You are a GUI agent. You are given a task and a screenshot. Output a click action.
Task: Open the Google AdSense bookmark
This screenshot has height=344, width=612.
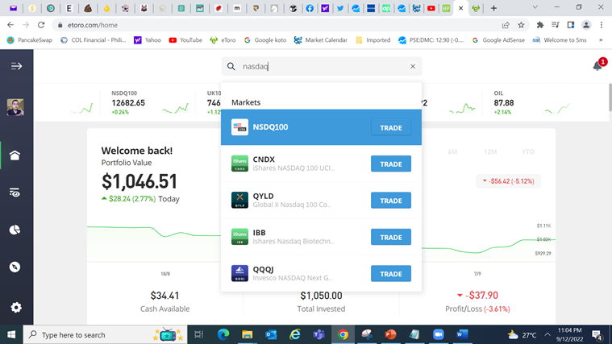(498, 39)
